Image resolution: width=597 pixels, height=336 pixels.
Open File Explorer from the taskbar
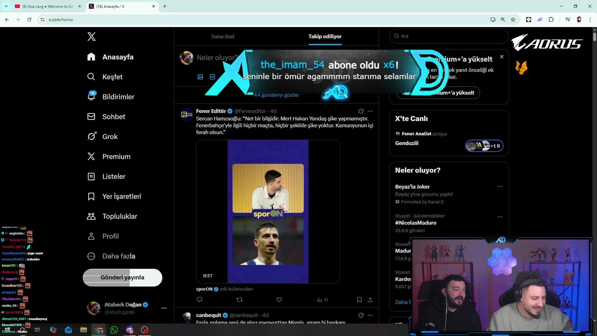coord(83,330)
